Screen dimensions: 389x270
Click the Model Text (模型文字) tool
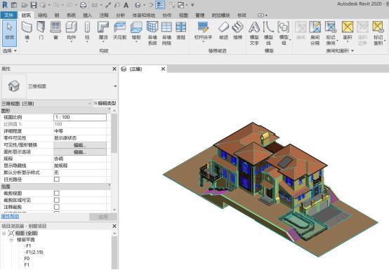254,33
